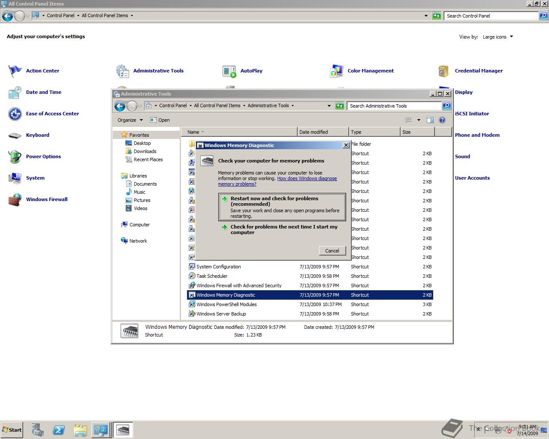Open recent pages dropdown in Administrative Tools
This screenshot has width=549, height=439.
pos(140,106)
